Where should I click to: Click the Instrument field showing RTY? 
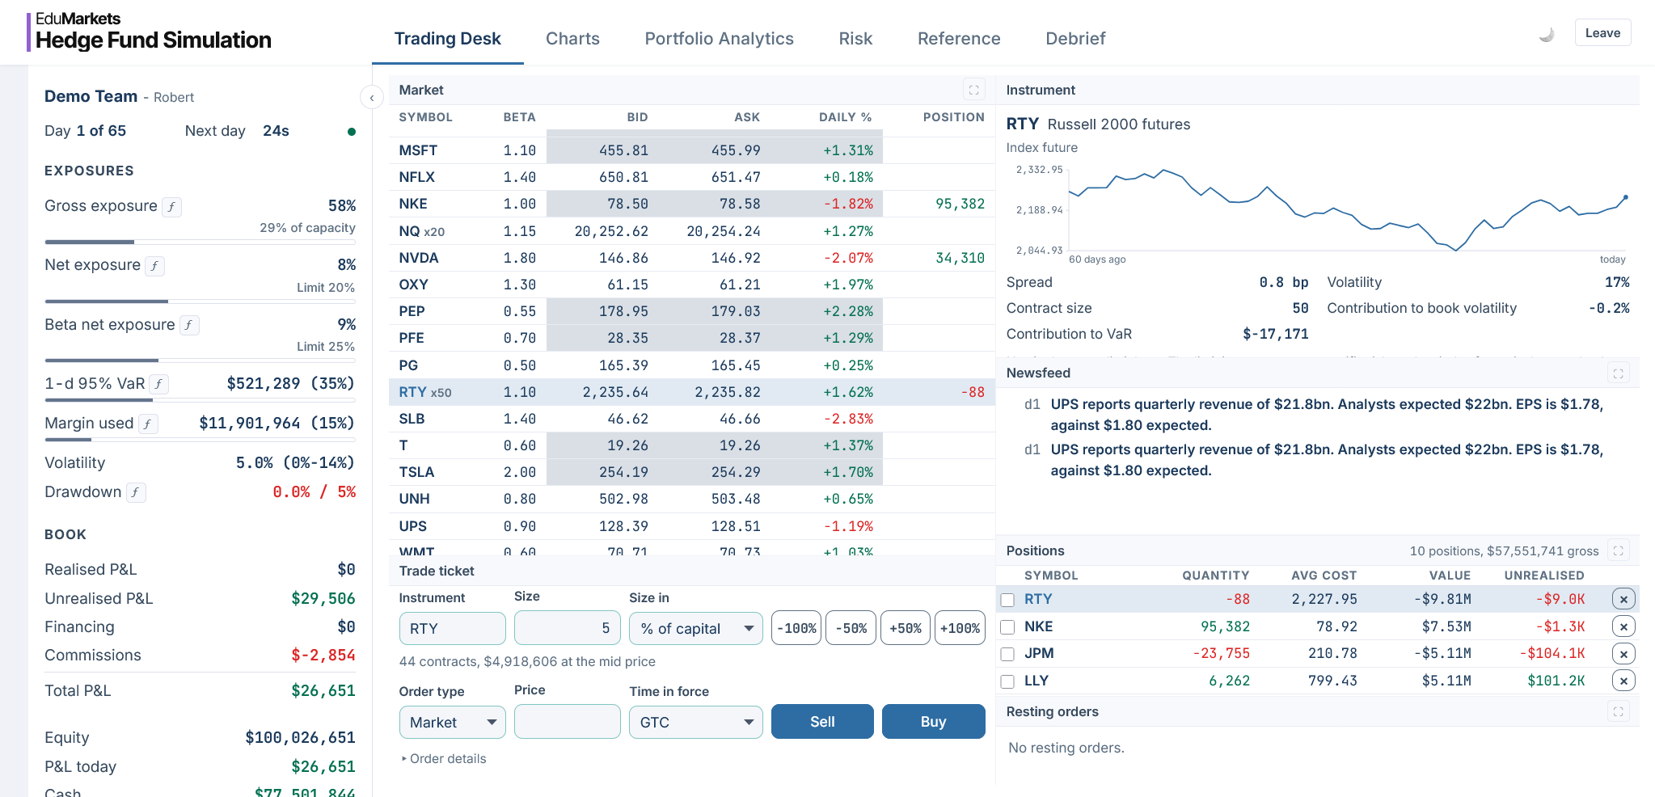(452, 628)
